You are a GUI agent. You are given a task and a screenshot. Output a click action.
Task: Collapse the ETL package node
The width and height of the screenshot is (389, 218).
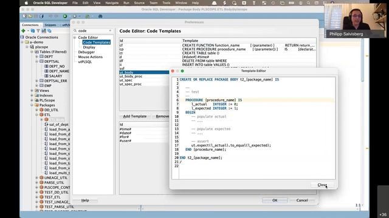(36, 115)
